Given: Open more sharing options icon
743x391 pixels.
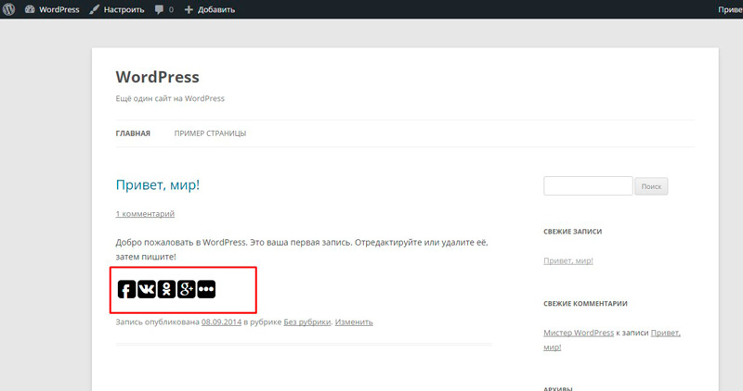Looking at the screenshot, I should click(x=206, y=289).
